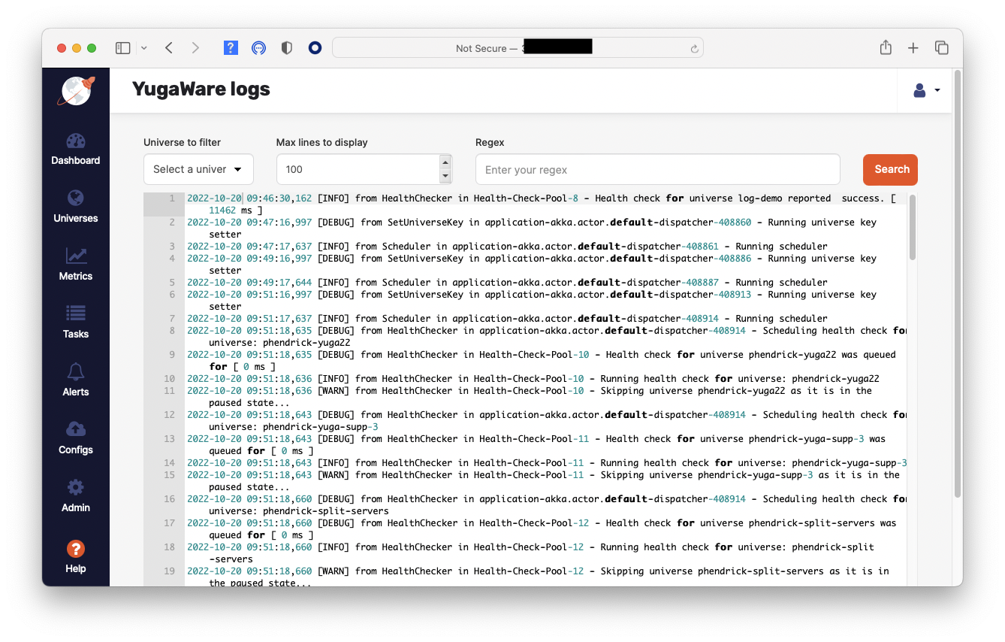Screen dimensions: 1005x642
Task: Click the log line containing 'dispatcher-408886'
Action: tap(531, 265)
